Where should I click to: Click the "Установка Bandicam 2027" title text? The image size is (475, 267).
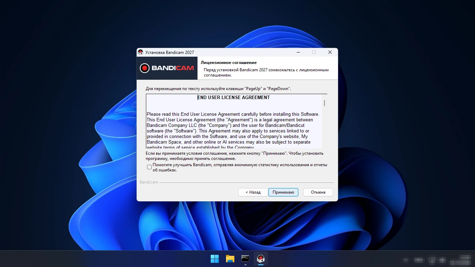(170, 52)
